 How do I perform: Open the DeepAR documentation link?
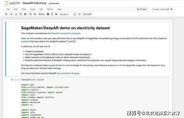click(x=64, y=73)
